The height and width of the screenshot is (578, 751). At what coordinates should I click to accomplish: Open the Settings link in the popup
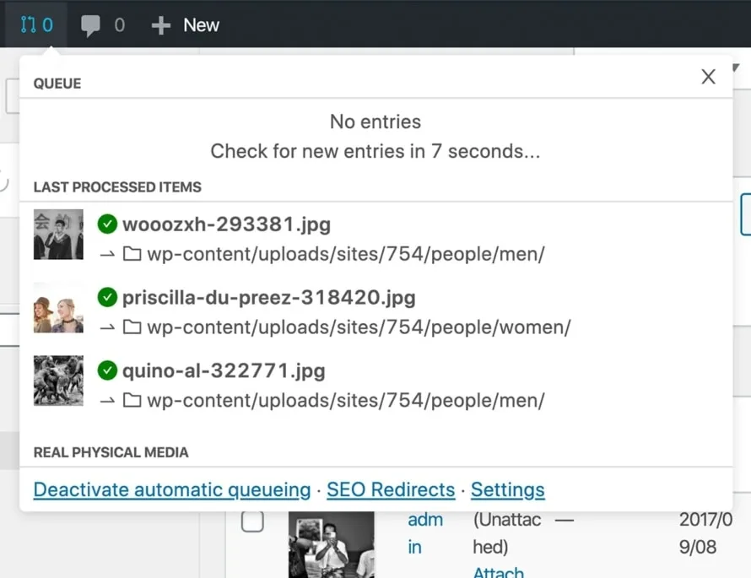coord(508,490)
